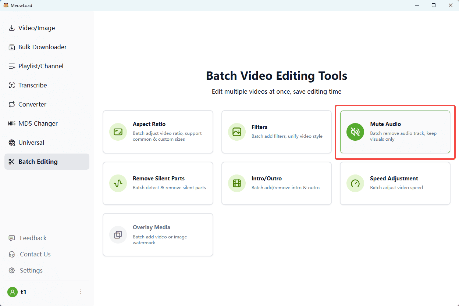Click the muted speaker icon

355,132
